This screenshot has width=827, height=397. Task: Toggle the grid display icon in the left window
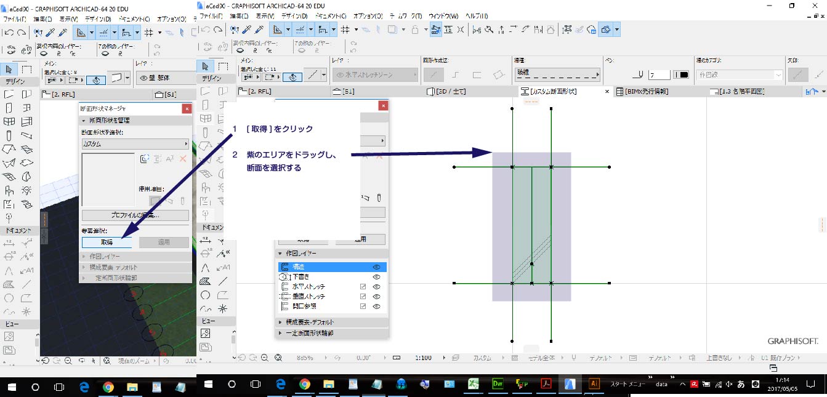pos(150,32)
